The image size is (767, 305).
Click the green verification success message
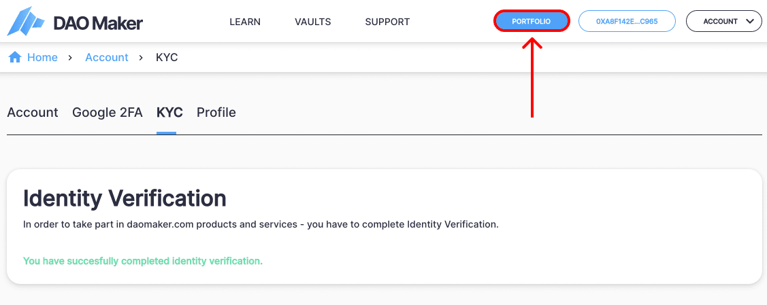pos(143,261)
